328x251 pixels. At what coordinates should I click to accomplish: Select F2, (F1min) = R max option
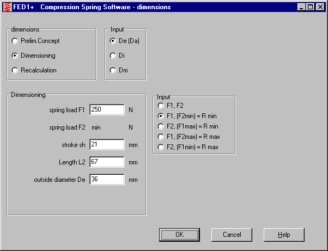coord(161,147)
